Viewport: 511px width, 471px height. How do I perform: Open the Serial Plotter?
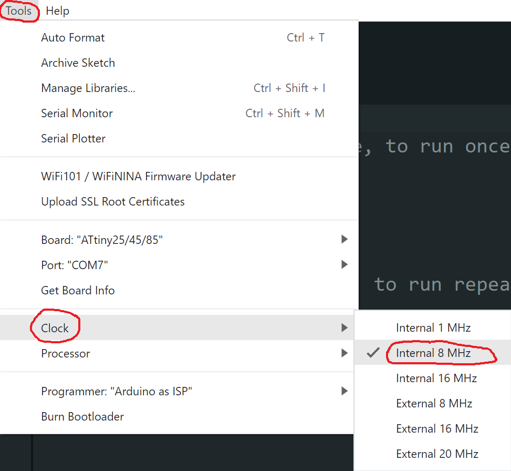pos(73,139)
